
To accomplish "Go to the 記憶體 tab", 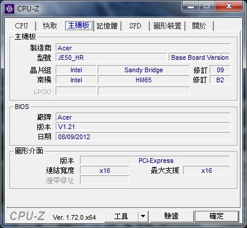I will coord(107,26).
